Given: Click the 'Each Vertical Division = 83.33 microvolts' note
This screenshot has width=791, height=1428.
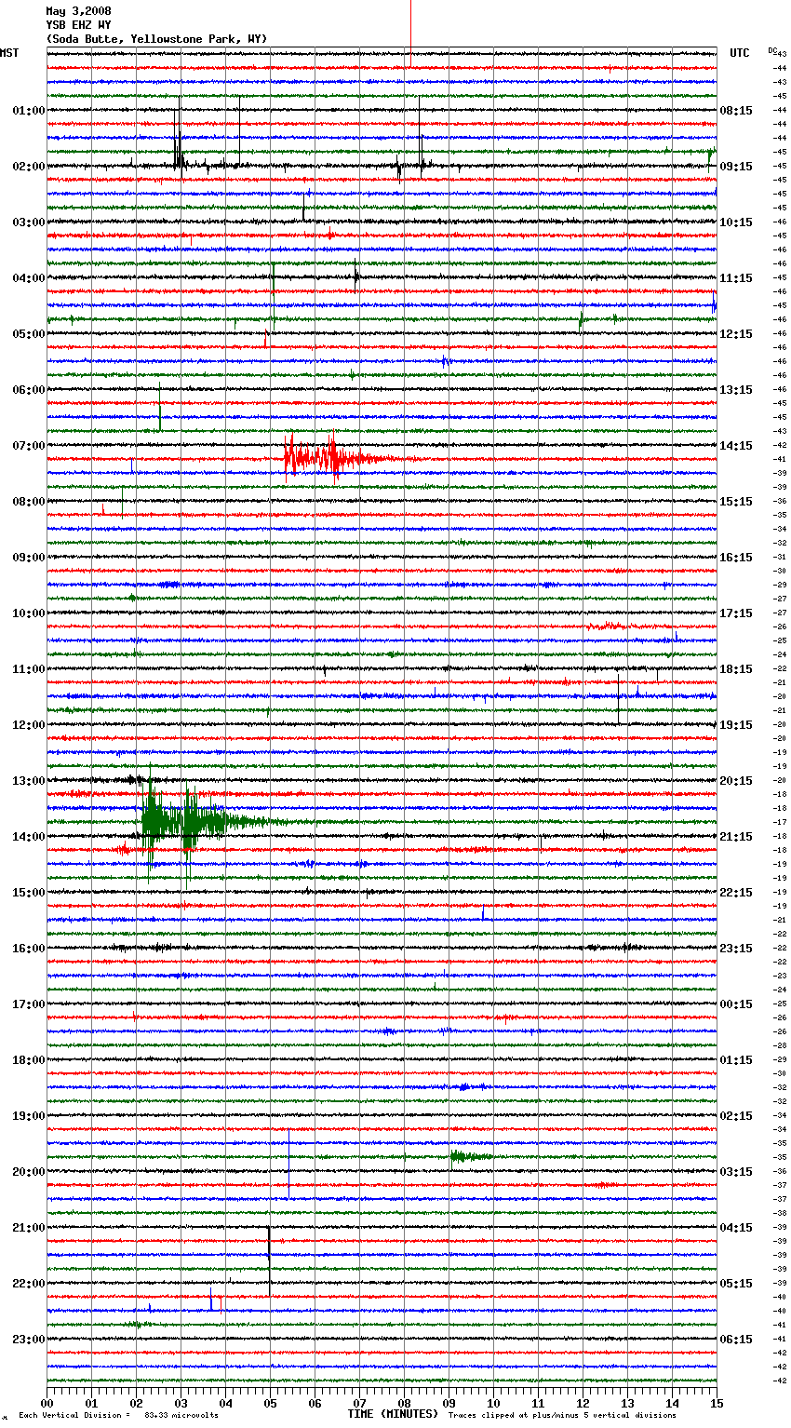Looking at the screenshot, I should (118, 1415).
